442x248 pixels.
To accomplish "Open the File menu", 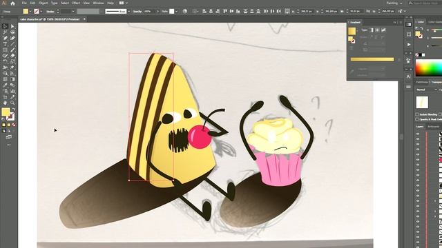I will [24, 3].
